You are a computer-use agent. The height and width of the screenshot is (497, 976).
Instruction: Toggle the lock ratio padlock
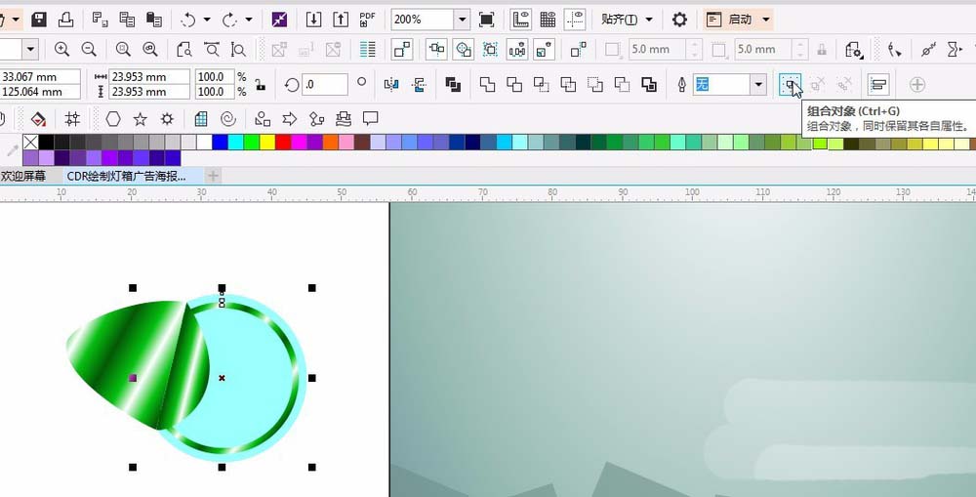[261, 85]
